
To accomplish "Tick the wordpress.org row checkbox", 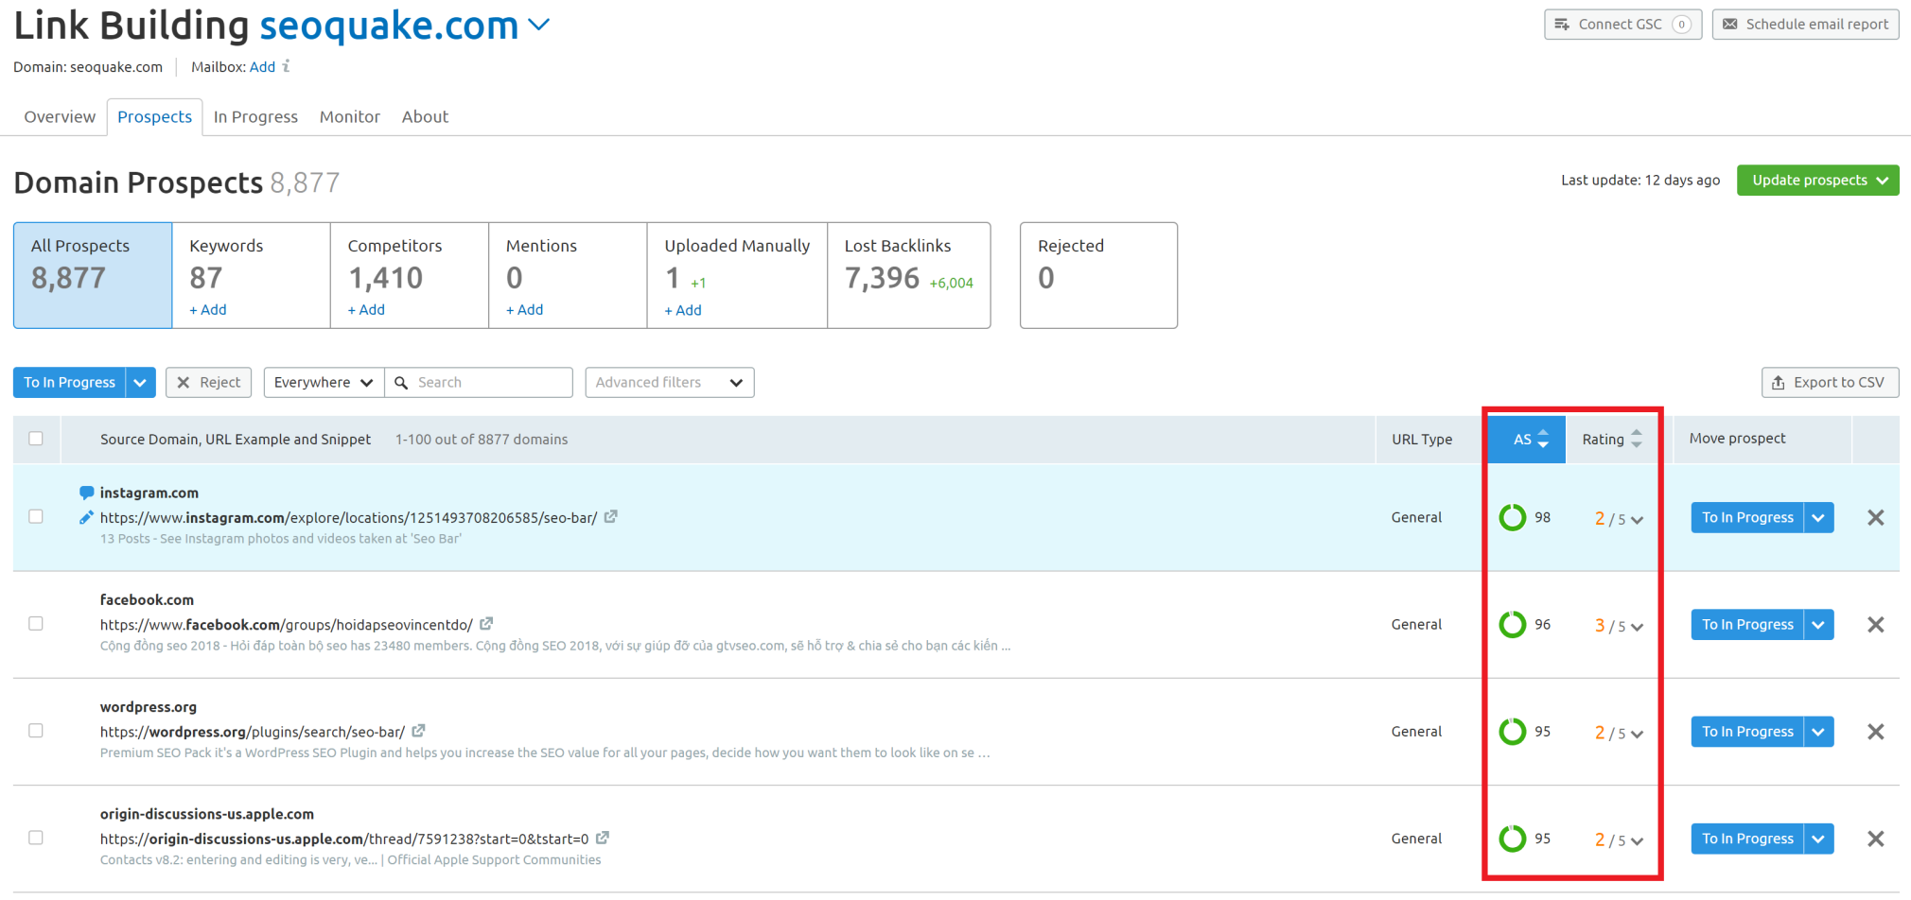I will [36, 730].
